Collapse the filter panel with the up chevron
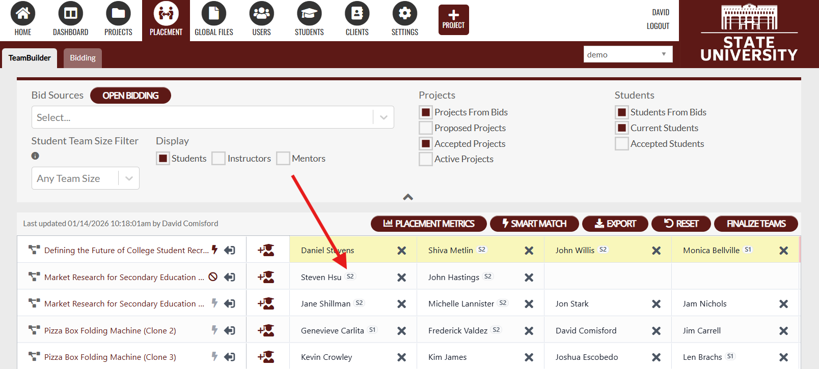 click(x=408, y=197)
